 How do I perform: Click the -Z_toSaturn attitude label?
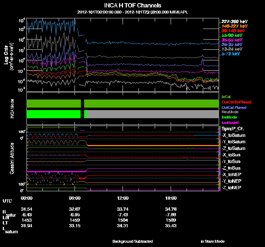[x=234, y=149]
